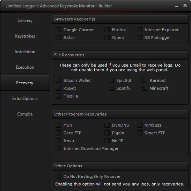Check the Bitcoin Wallet checkbox
Viewport: 191px width, 191px height.
point(58,80)
